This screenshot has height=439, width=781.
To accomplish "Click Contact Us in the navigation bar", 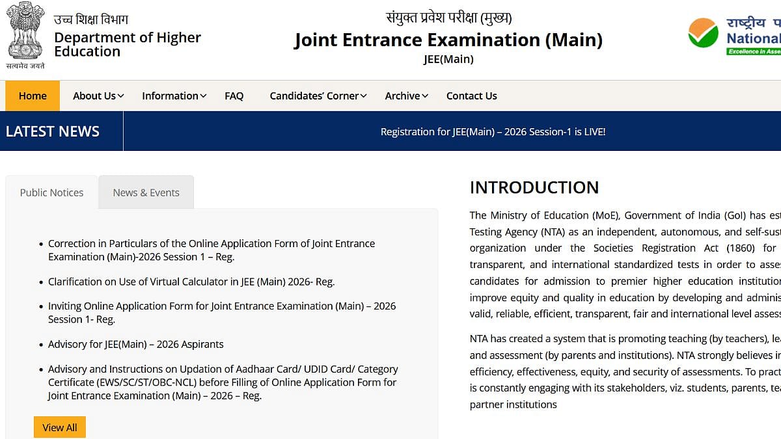I will pyautogui.click(x=471, y=96).
